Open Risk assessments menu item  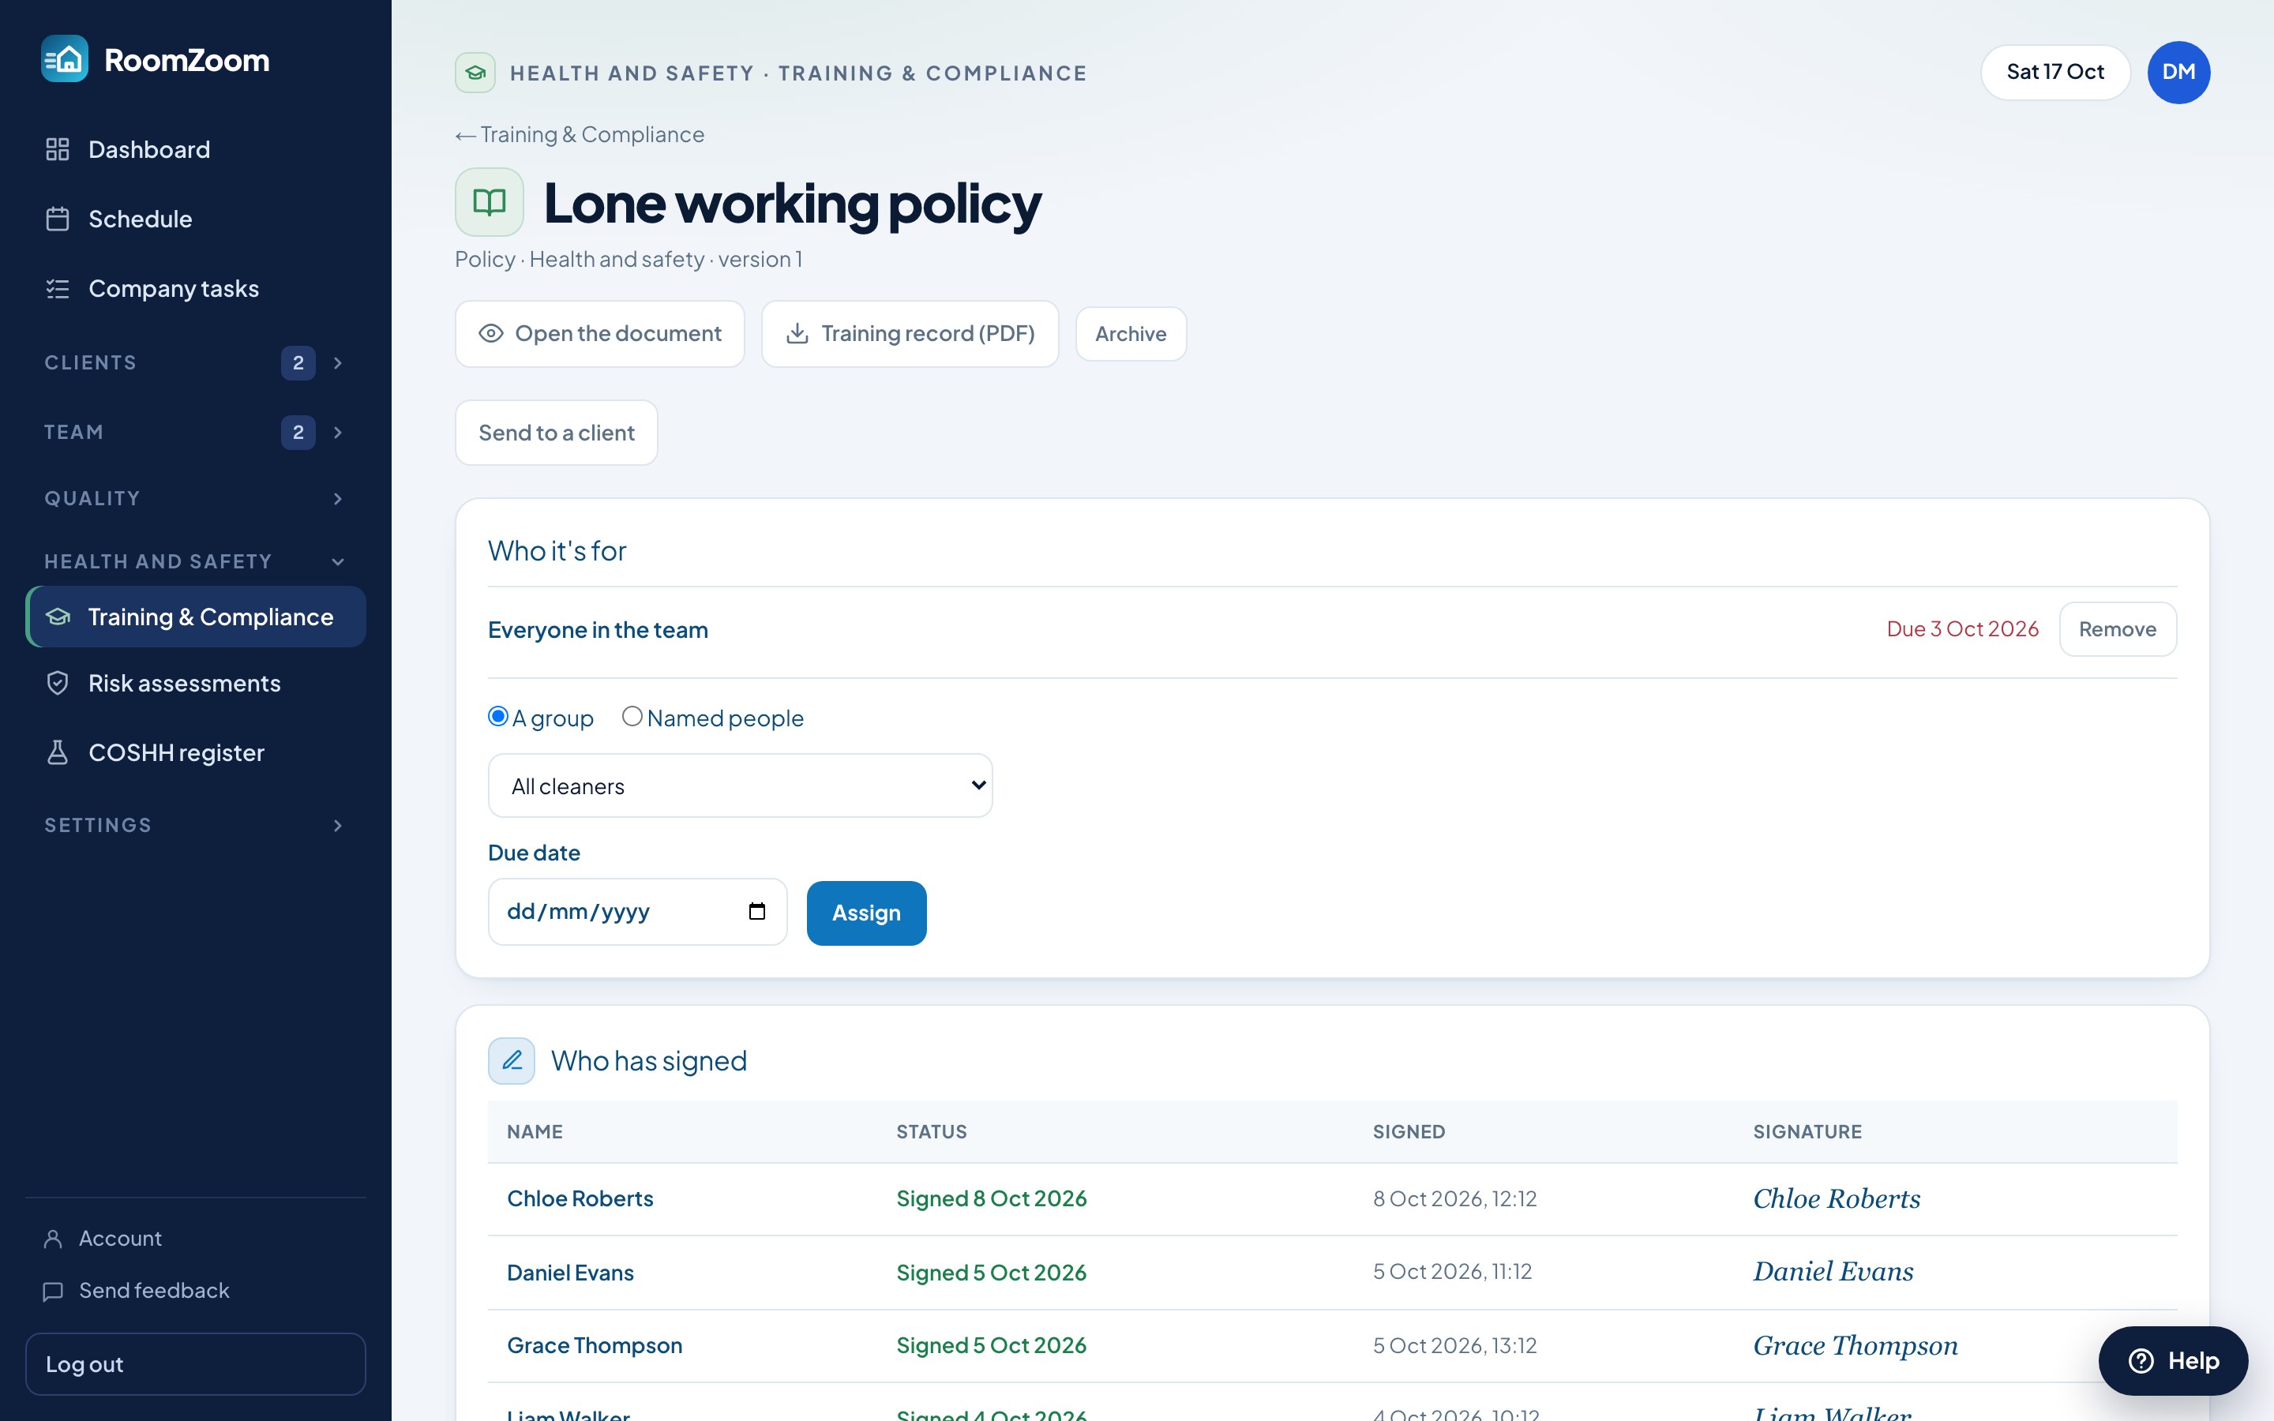point(196,683)
